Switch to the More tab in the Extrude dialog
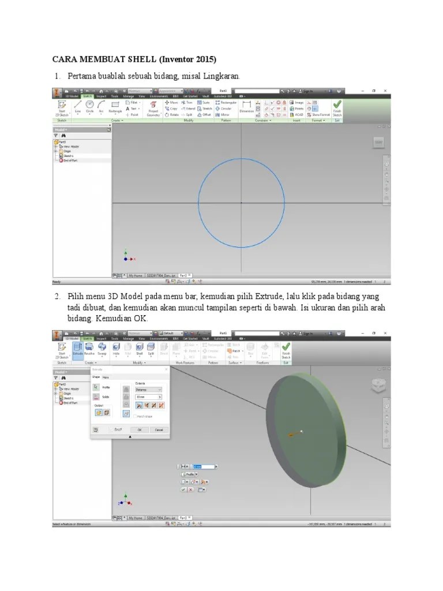Screen dimensions: 443x591 106,377
